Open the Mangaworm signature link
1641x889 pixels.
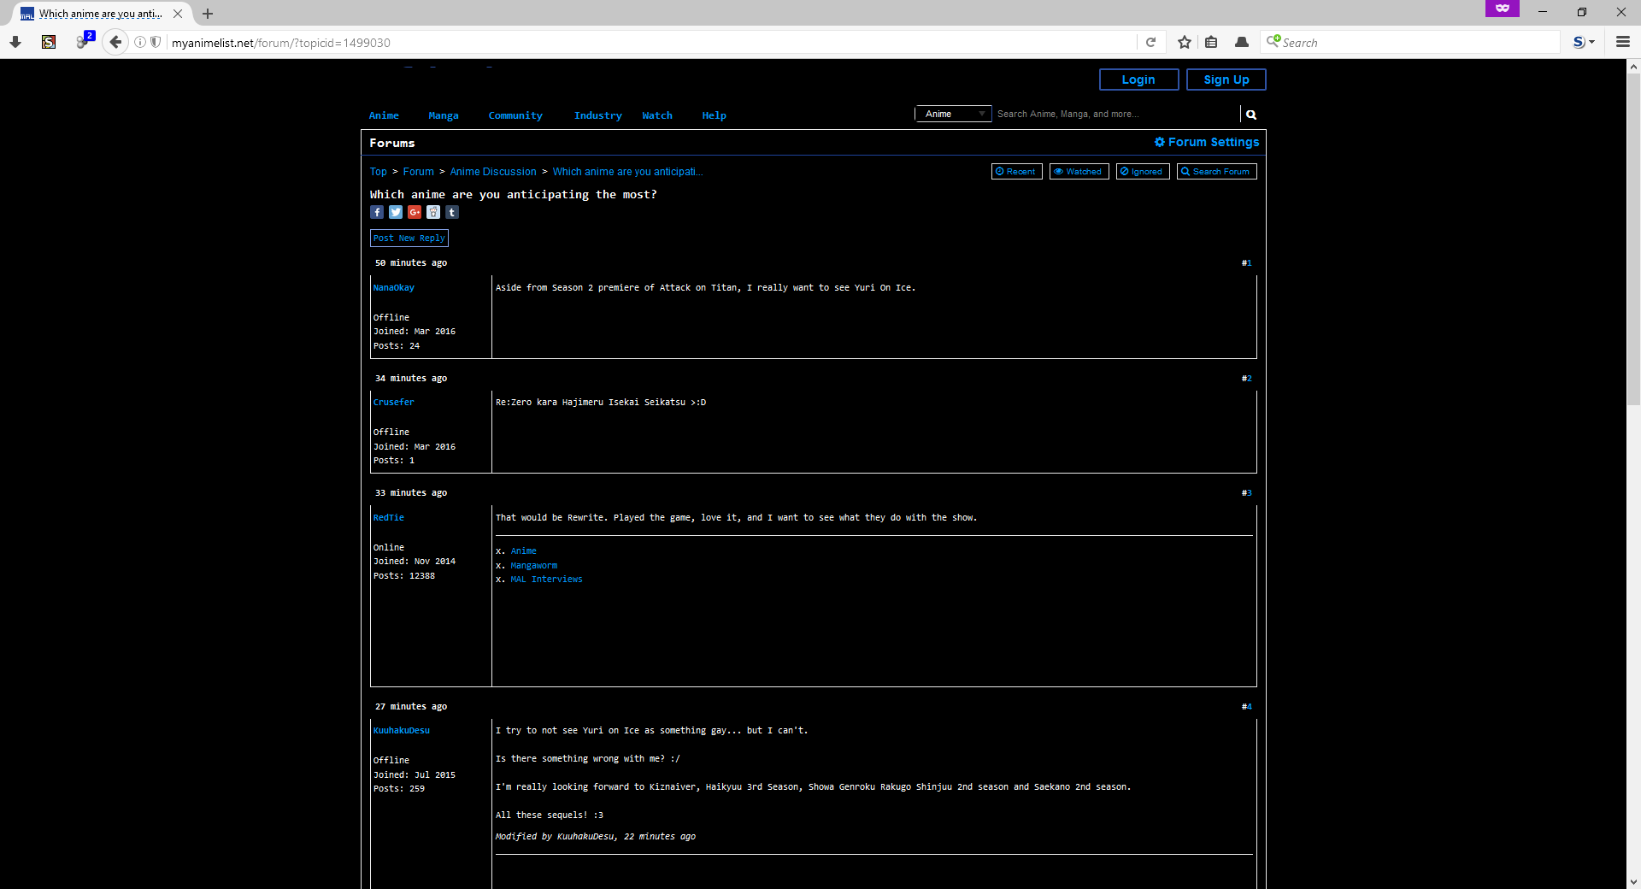(x=533, y=566)
